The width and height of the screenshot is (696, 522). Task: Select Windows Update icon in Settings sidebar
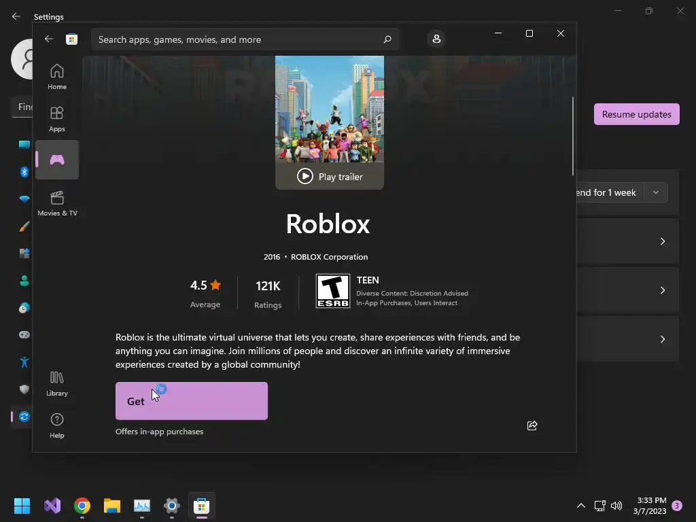click(24, 417)
